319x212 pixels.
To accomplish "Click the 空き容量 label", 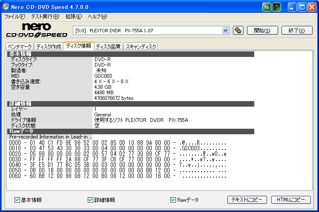I will 20,87.
